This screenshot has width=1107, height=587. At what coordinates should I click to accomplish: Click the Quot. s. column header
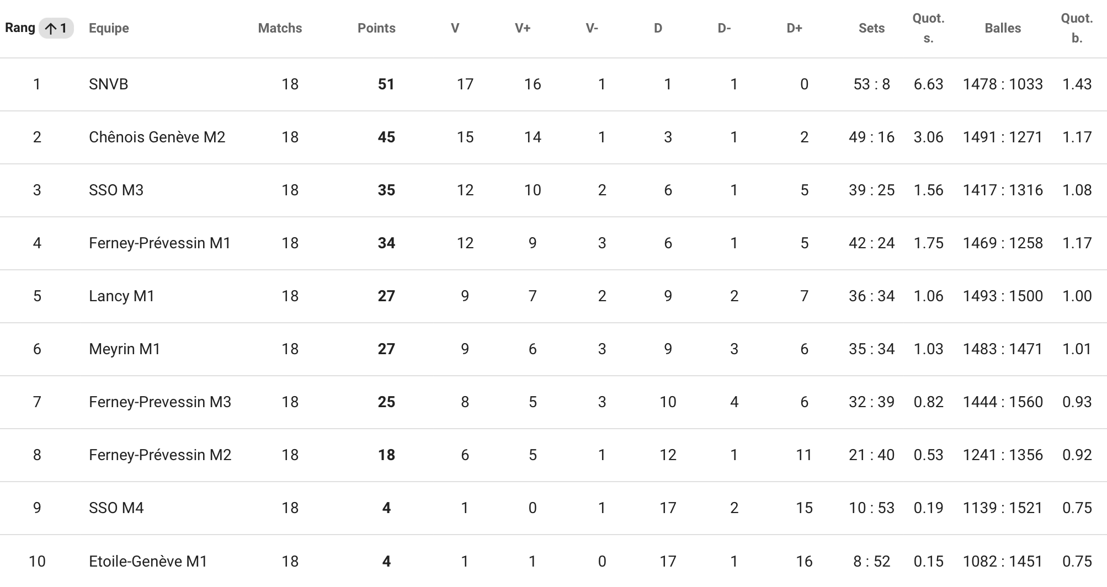[928, 28]
